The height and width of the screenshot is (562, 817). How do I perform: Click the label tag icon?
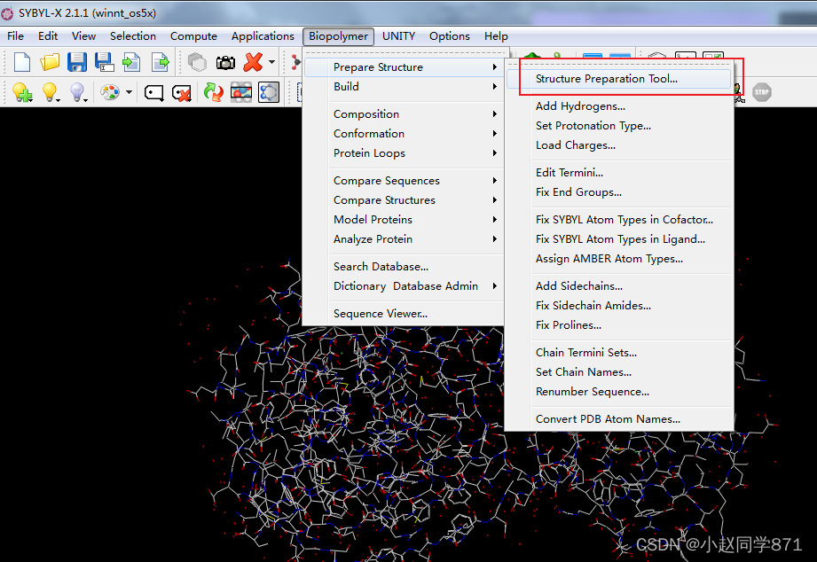click(153, 93)
